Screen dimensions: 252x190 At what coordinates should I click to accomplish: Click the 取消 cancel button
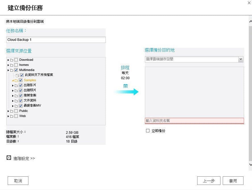[x=18, y=181]
